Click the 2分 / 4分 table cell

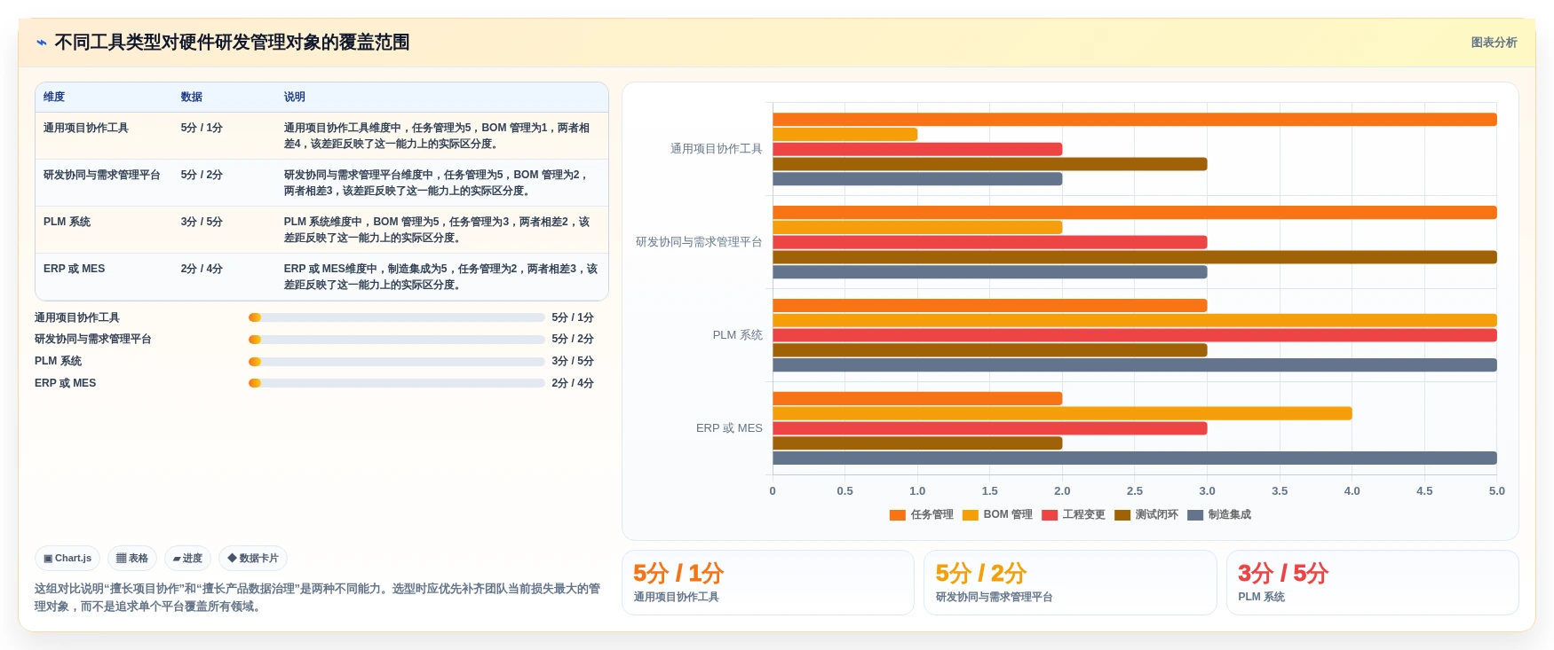coord(202,270)
